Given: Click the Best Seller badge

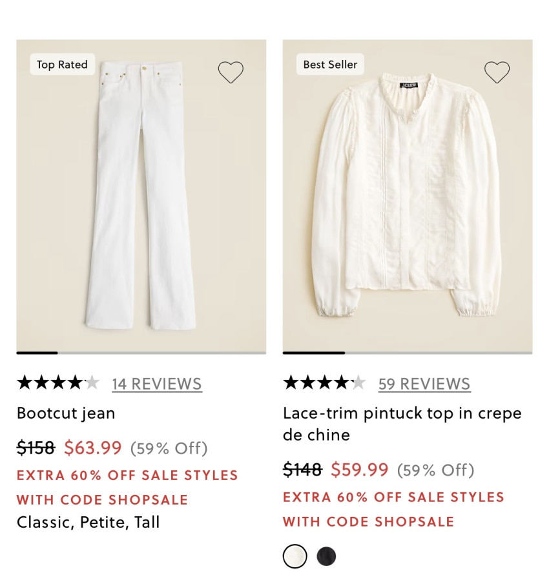Looking at the screenshot, I should pyautogui.click(x=330, y=65).
